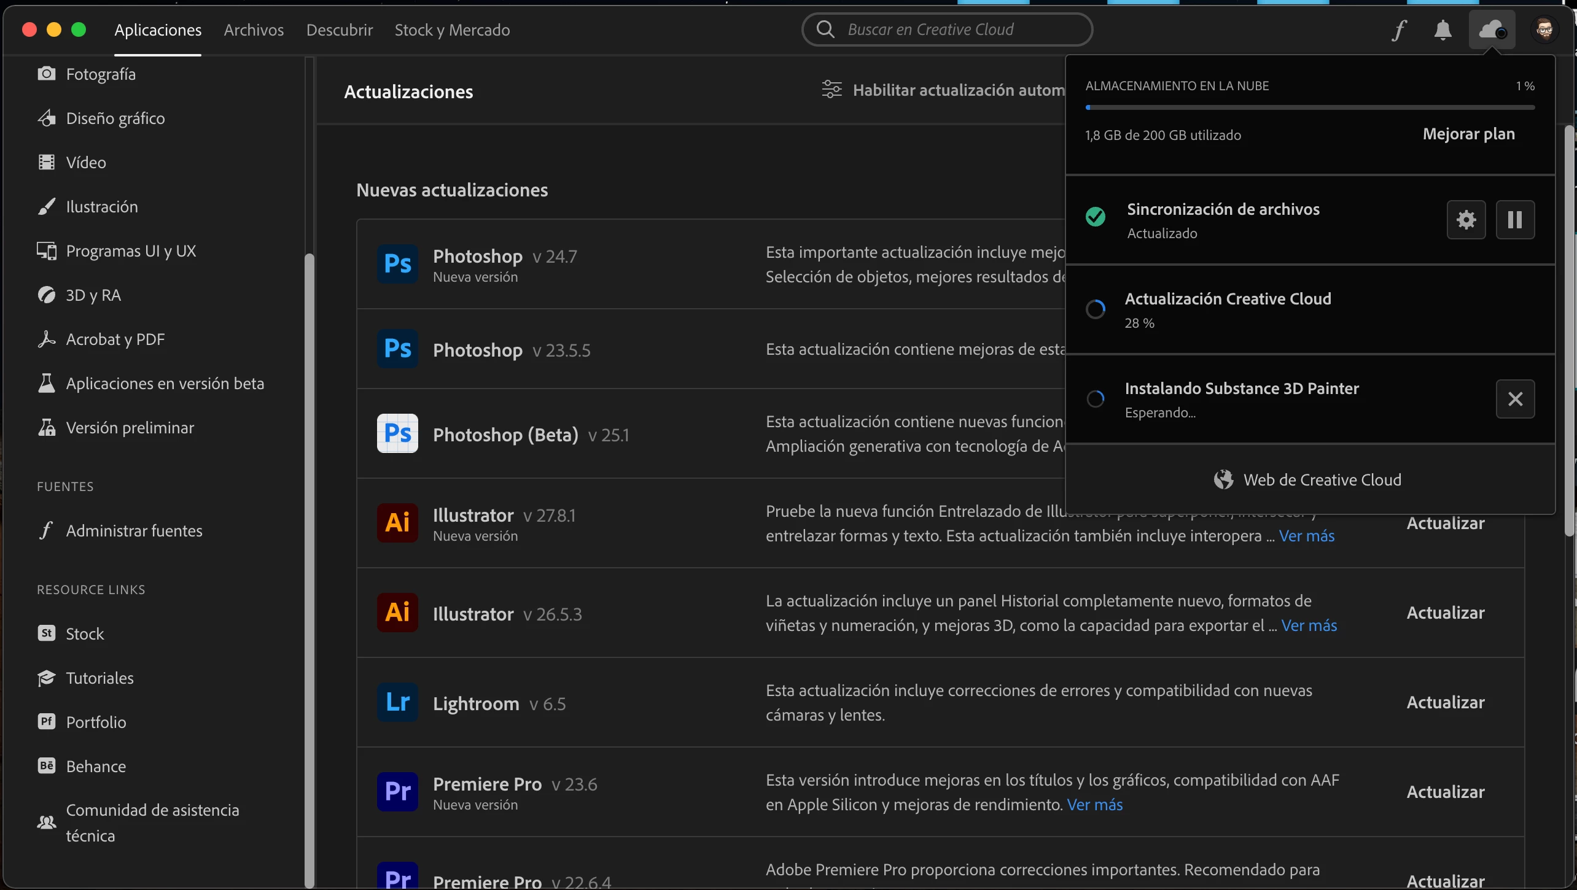Image resolution: width=1577 pixels, height=890 pixels.
Task: Expand Ver más for Premiere Pro description
Action: tap(1094, 805)
